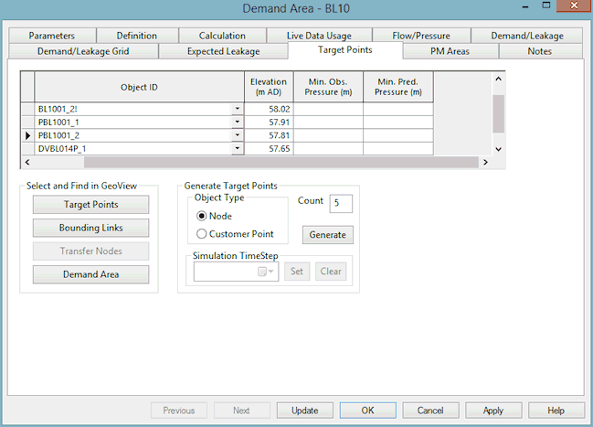Open the Expected Leakage tab
The image size is (593, 427).
click(223, 51)
